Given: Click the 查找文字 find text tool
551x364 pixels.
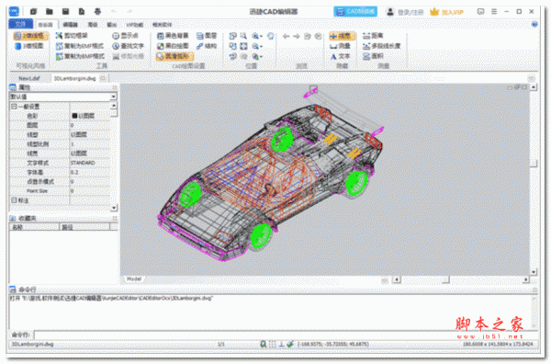Looking at the screenshot, I should (x=129, y=46).
